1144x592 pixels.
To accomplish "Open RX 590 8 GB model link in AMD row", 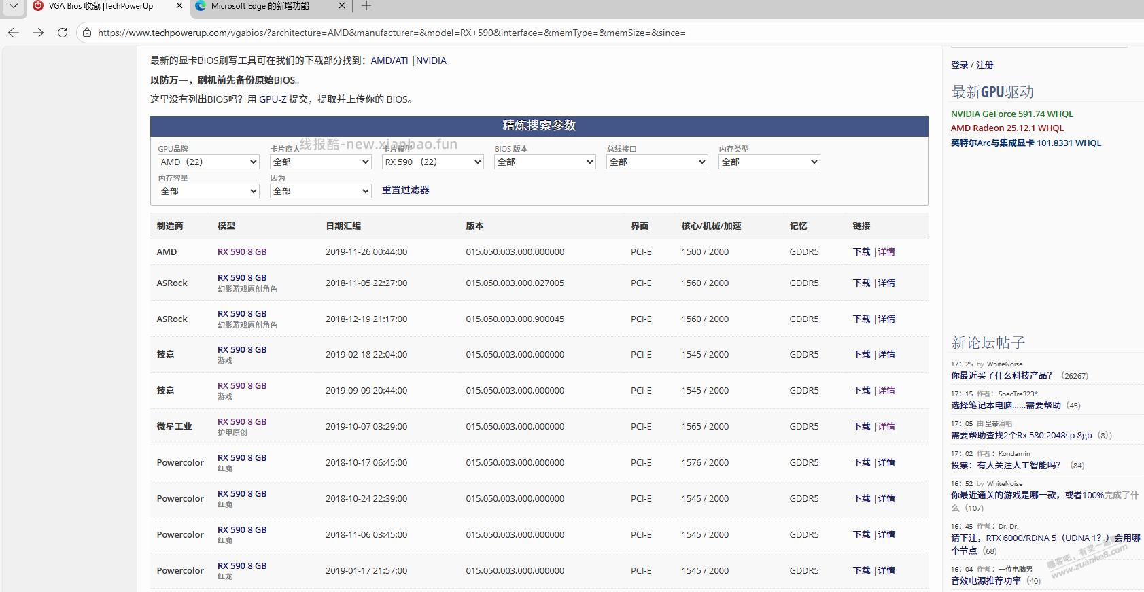I will tap(242, 251).
